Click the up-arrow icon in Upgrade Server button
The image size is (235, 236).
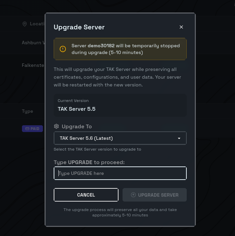coord(133,195)
